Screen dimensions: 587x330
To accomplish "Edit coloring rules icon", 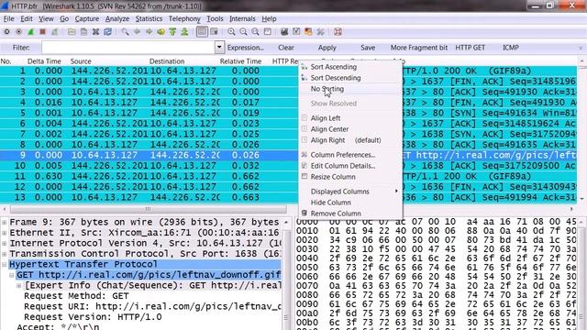I will (x=308, y=32).
